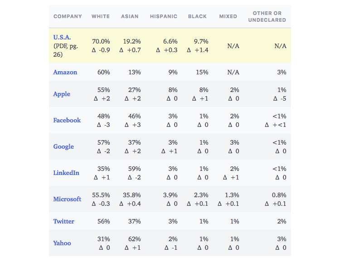
Task: Follow the Facebook link
Action: click(x=67, y=120)
